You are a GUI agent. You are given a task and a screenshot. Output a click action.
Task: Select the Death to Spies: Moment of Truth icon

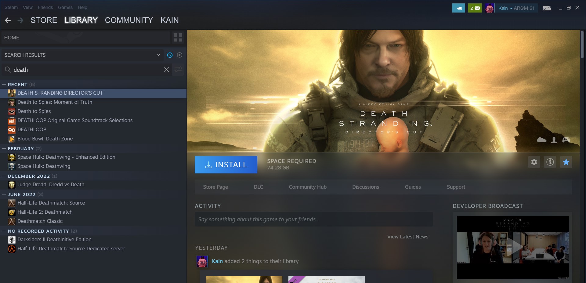tap(12, 102)
